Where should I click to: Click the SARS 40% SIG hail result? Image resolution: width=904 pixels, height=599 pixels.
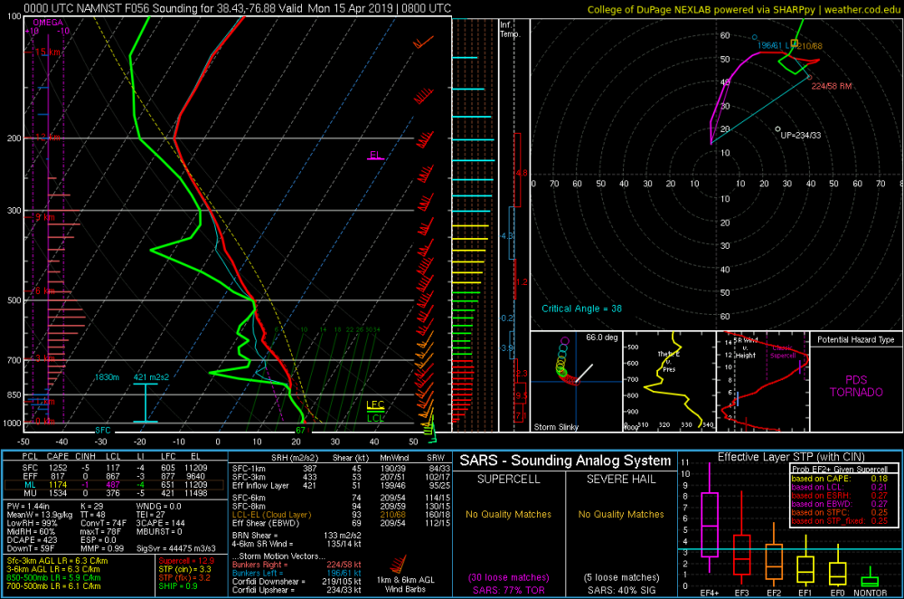click(x=621, y=590)
